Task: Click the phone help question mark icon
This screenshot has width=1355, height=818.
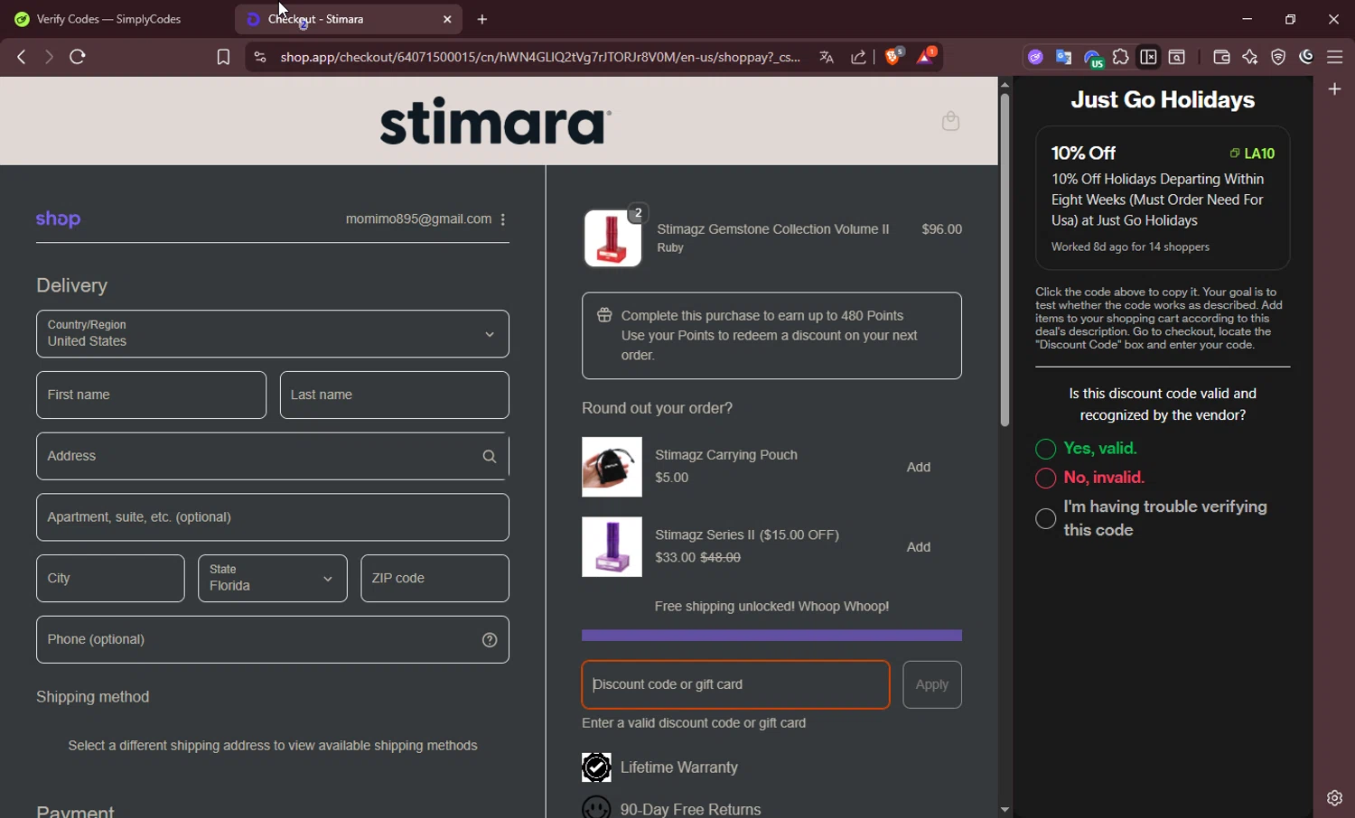Action: coord(490,640)
